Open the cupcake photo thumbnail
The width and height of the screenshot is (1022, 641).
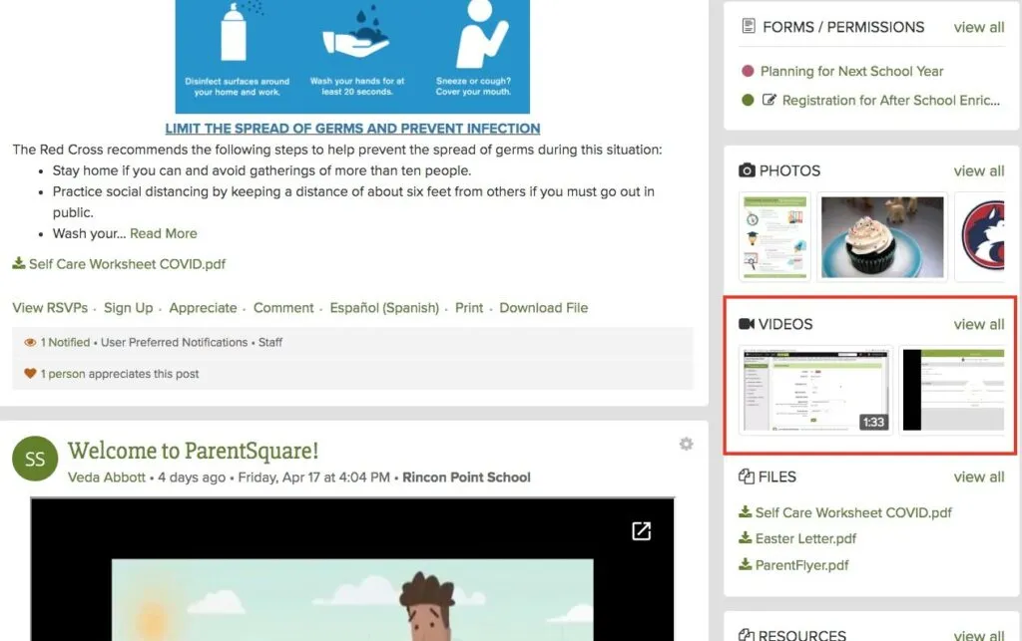tap(882, 237)
